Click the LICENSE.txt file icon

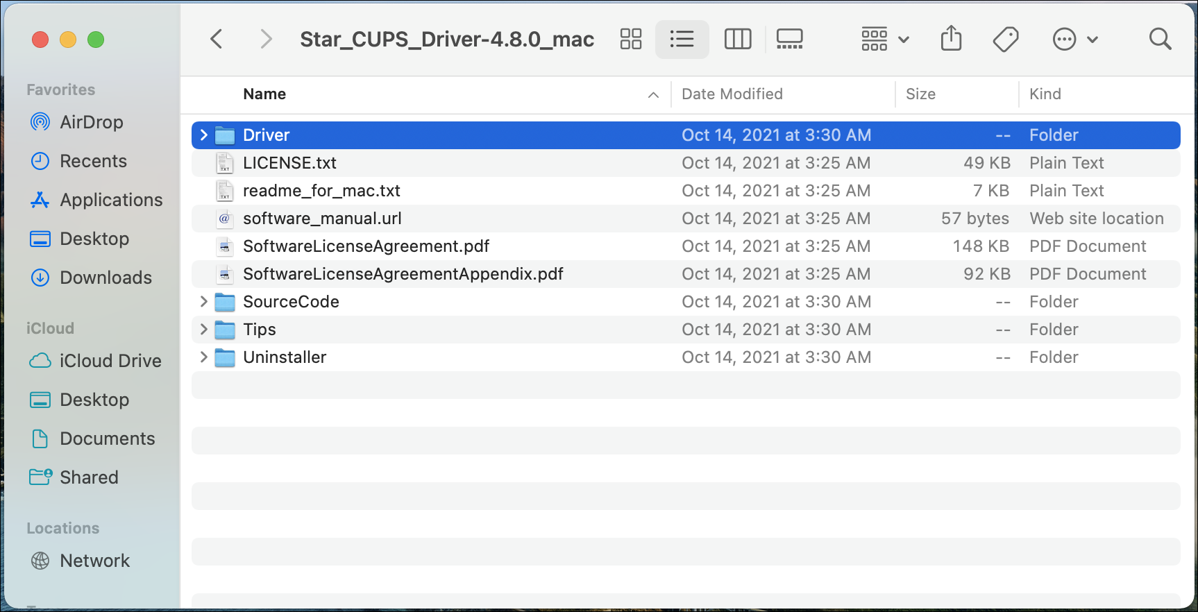(x=225, y=163)
